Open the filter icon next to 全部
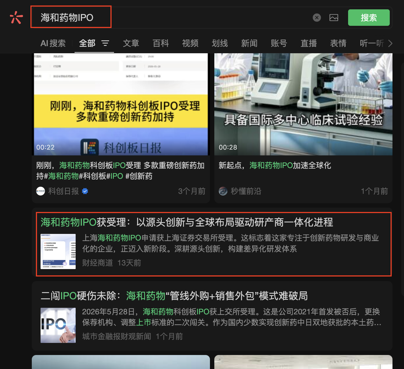The image size is (404, 369). (105, 43)
